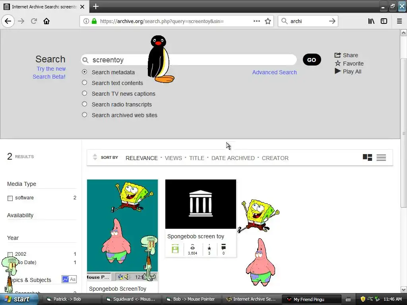
Task: Switch results to list view
Action: (x=381, y=157)
